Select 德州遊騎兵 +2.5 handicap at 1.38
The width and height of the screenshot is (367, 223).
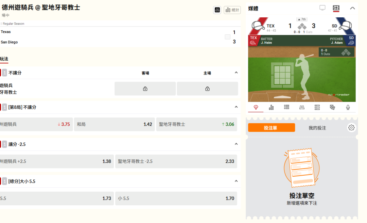pos(57,161)
